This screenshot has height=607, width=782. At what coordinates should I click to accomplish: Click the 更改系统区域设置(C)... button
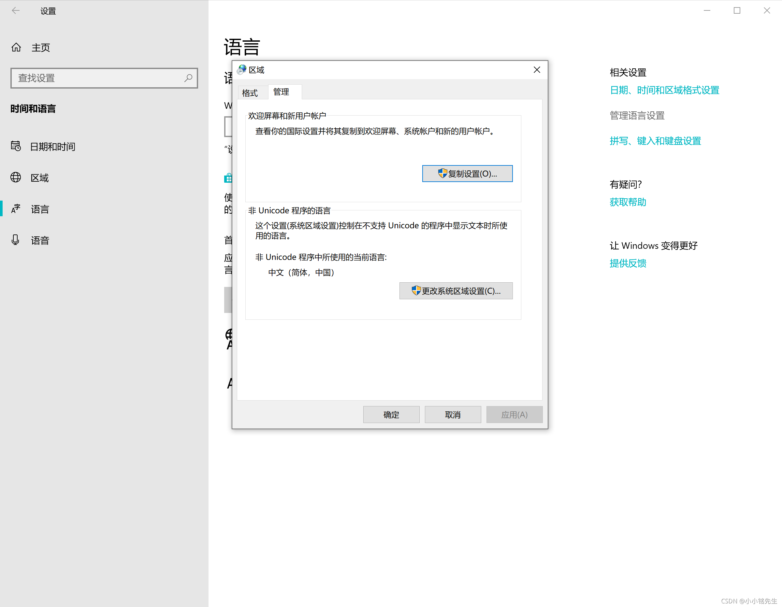(456, 291)
